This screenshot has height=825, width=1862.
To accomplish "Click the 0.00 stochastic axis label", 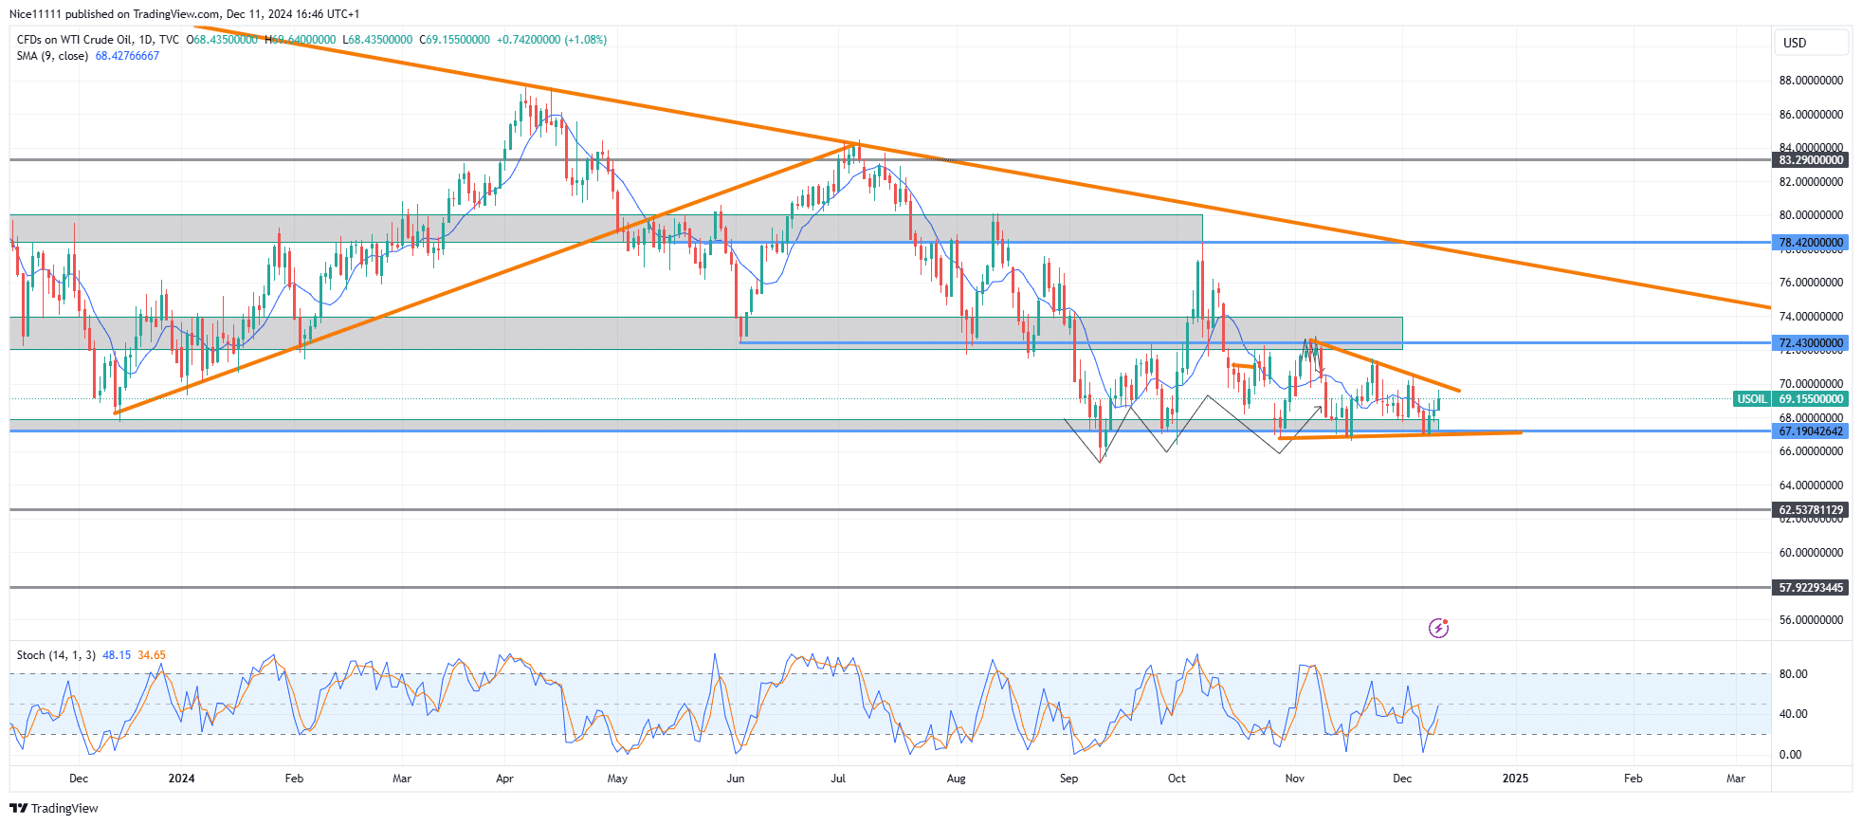I will click(x=1790, y=755).
